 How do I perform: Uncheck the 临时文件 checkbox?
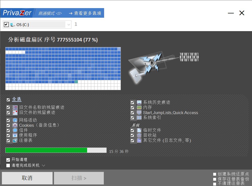[132, 130]
